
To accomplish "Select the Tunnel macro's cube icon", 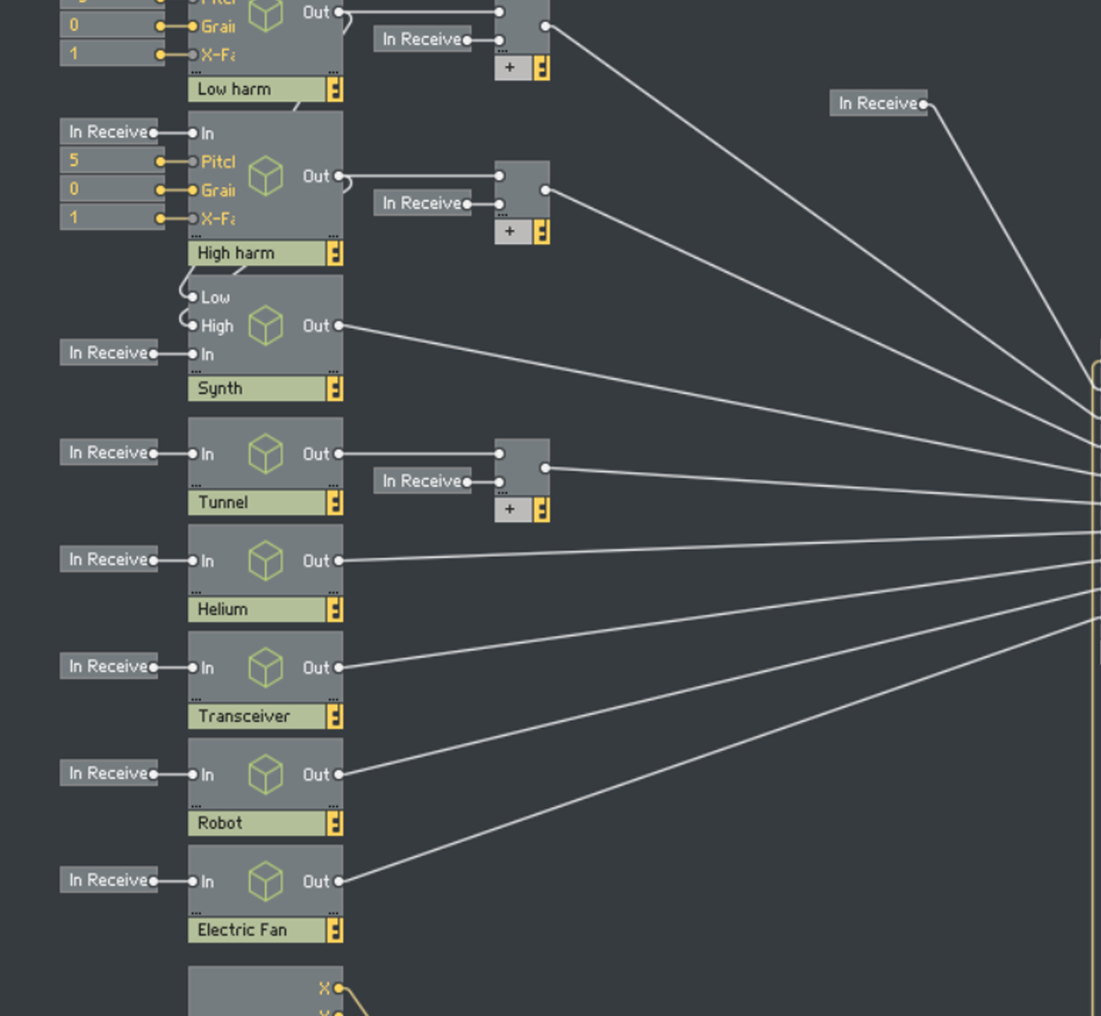I will point(265,454).
